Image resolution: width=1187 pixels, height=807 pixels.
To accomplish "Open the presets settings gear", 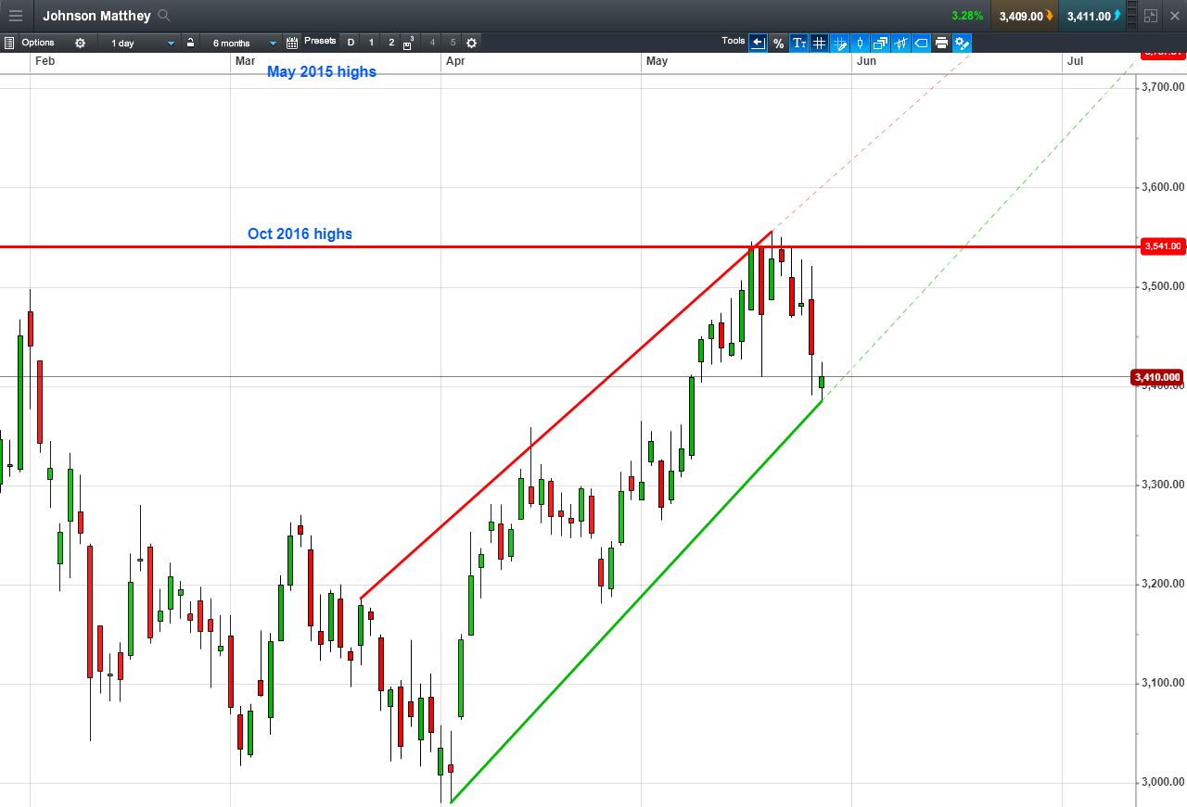I will pos(472,43).
